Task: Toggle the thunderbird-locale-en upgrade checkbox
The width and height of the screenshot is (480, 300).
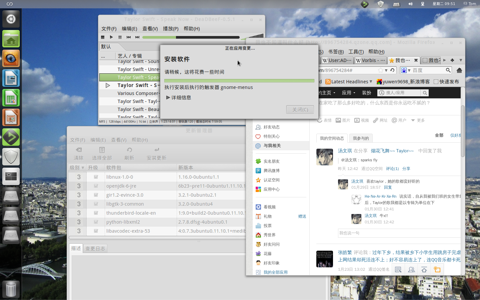Action: point(96,213)
